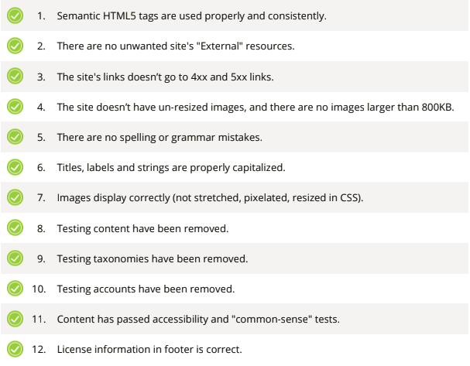Image resolution: width=470 pixels, height=366 pixels.
Task: Click the check icon for un-resized images item
Action: pyautogui.click(x=15, y=107)
